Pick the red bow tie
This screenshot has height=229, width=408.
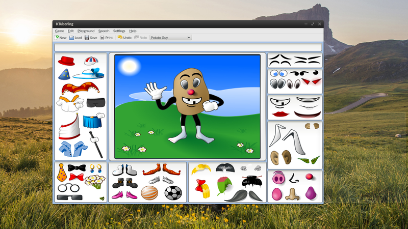click(x=76, y=177)
